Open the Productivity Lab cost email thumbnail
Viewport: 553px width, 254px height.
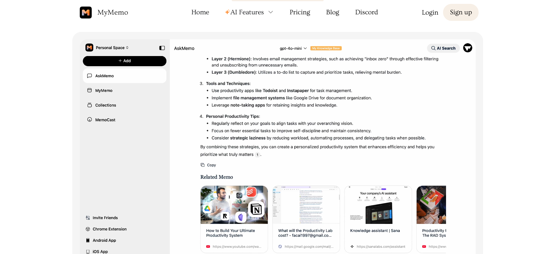pos(306,205)
